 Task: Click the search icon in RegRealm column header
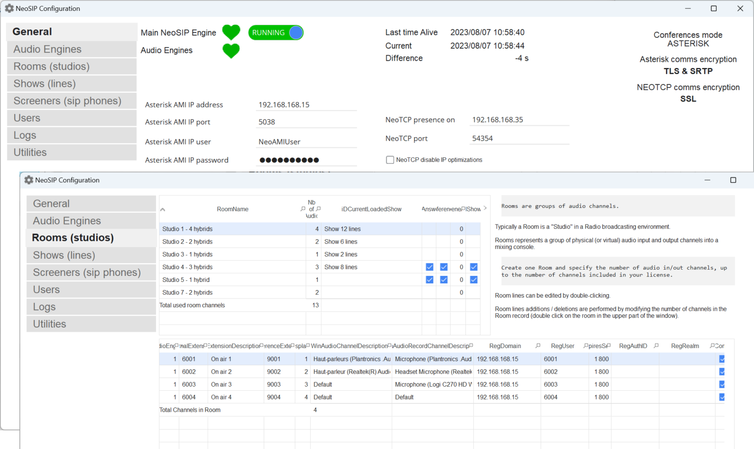712,346
